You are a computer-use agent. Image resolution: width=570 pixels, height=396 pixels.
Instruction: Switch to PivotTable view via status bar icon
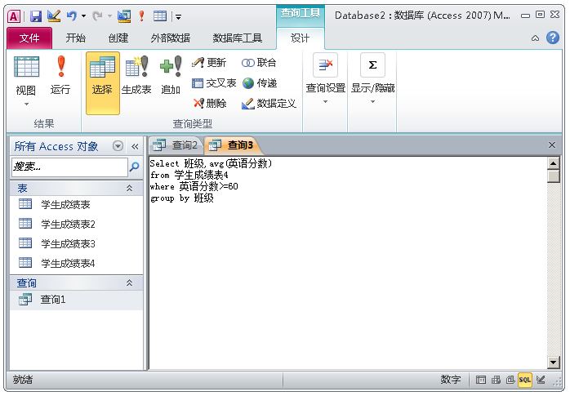click(x=496, y=380)
